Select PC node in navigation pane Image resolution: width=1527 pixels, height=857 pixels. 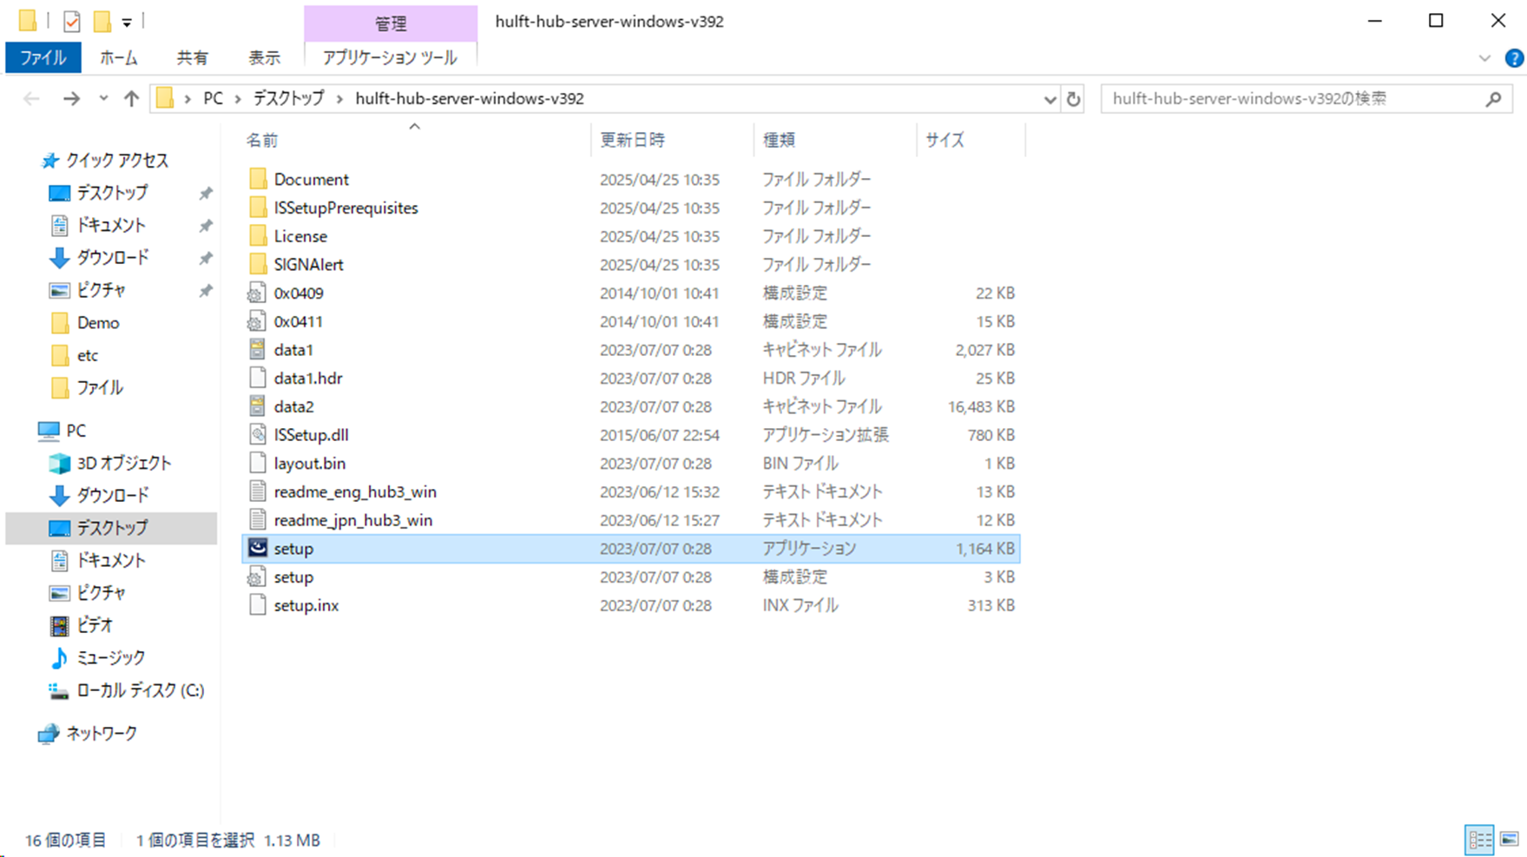click(x=76, y=431)
